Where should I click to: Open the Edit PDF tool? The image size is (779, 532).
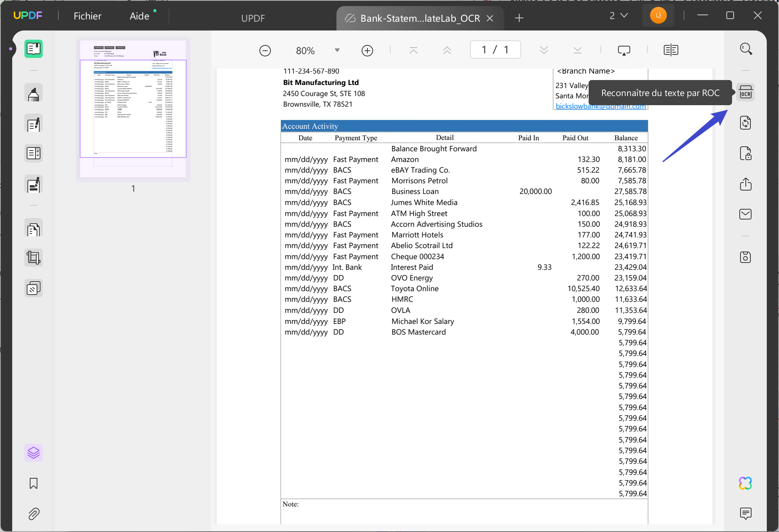34,124
